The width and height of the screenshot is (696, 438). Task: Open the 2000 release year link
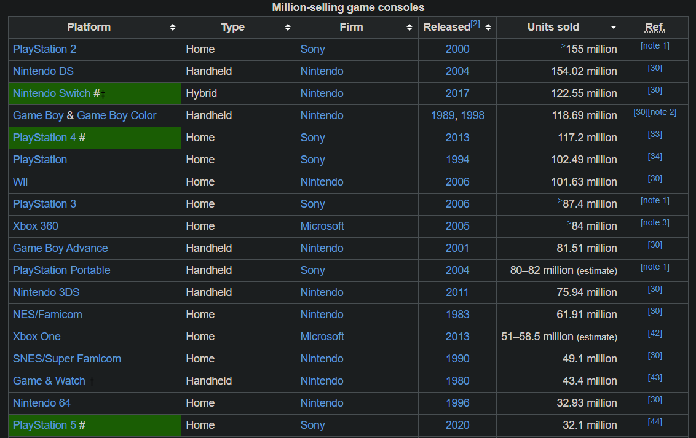click(x=457, y=49)
